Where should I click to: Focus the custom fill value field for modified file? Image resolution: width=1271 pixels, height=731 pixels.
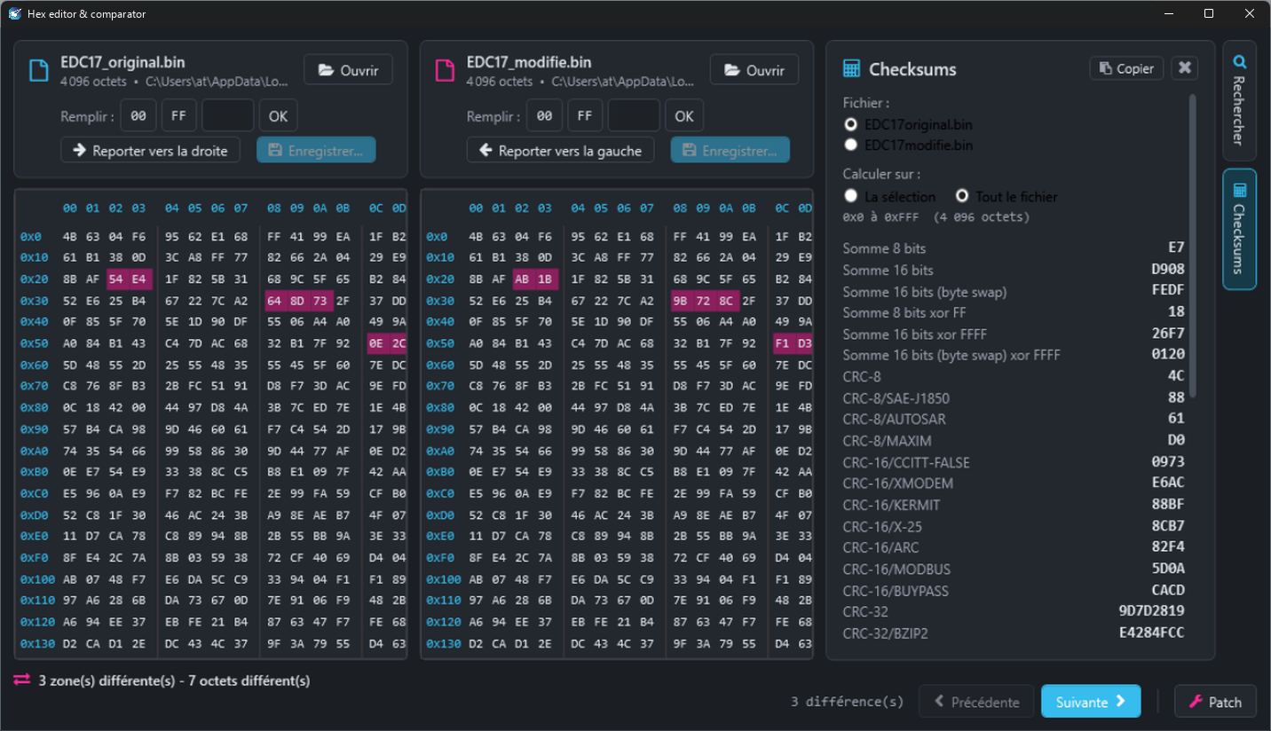click(x=634, y=115)
